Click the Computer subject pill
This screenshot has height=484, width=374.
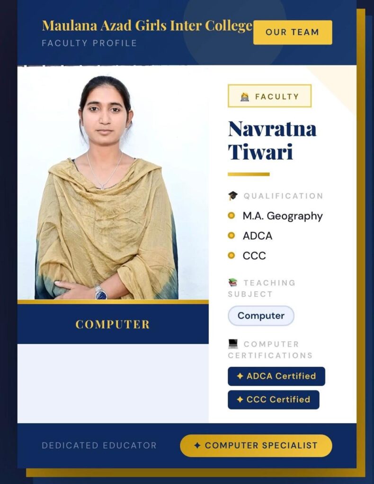(261, 316)
